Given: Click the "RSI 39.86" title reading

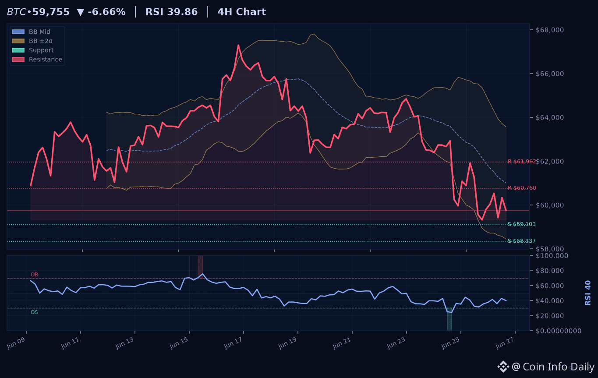Looking at the screenshot, I should tap(172, 12).
